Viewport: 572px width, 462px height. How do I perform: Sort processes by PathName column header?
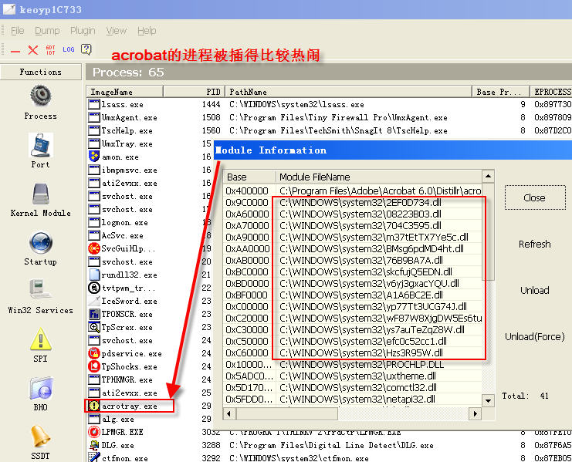click(348, 92)
